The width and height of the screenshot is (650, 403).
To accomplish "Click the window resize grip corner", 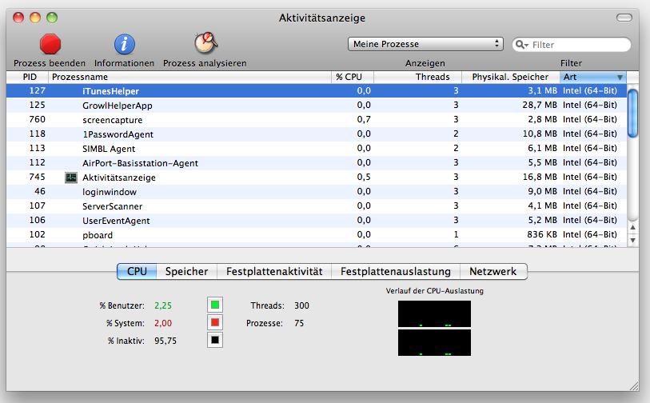I will pos(634,386).
